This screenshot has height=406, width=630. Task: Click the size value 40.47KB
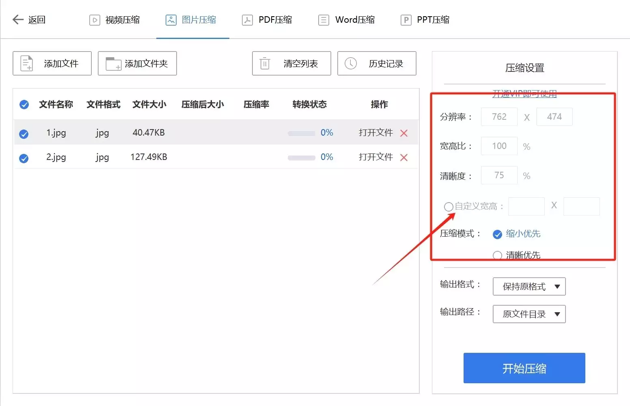click(149, 133)
